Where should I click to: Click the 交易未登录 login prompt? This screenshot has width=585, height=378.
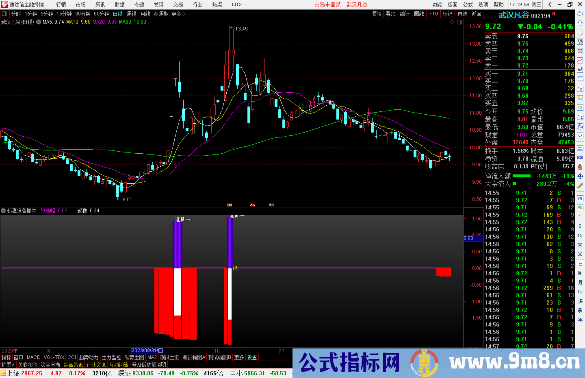[327, 5]
